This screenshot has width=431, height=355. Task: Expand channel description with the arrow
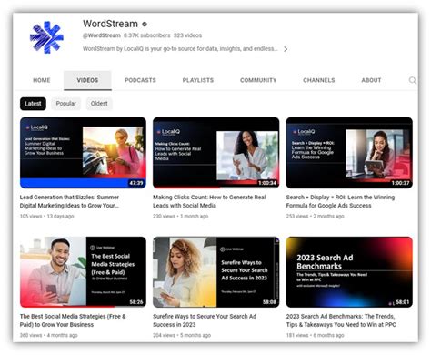pyautogui.click(x=286, y=49)
